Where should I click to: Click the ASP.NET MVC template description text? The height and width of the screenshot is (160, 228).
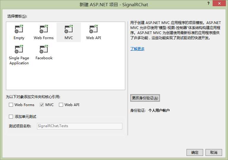click(x=176, y=30)
